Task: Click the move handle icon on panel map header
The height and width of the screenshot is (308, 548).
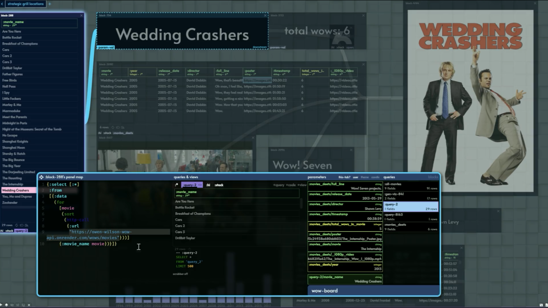Action: tap(41, 177)
